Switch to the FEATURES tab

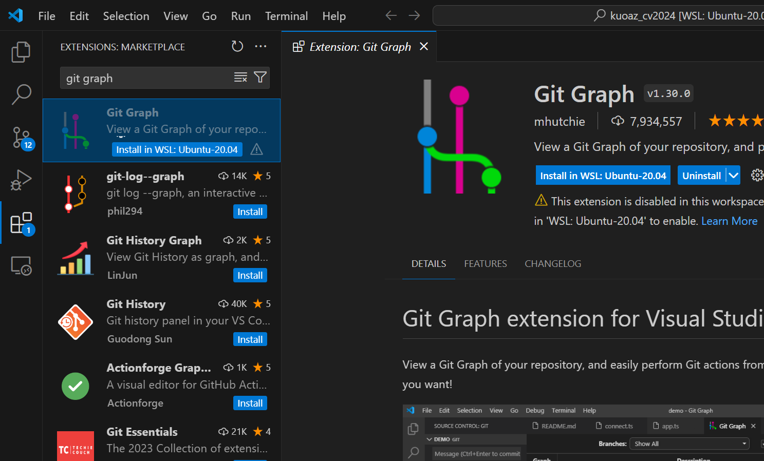coord(486,263)
